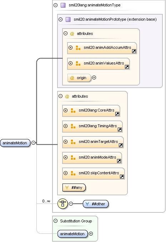Click the smil20:skipContentAttrs label
Viewport: 166px width, 242px height.
(99, 173)
